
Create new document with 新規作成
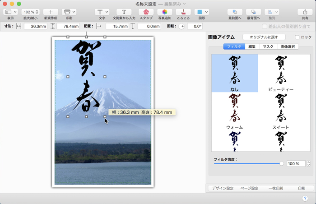(51, 12)
